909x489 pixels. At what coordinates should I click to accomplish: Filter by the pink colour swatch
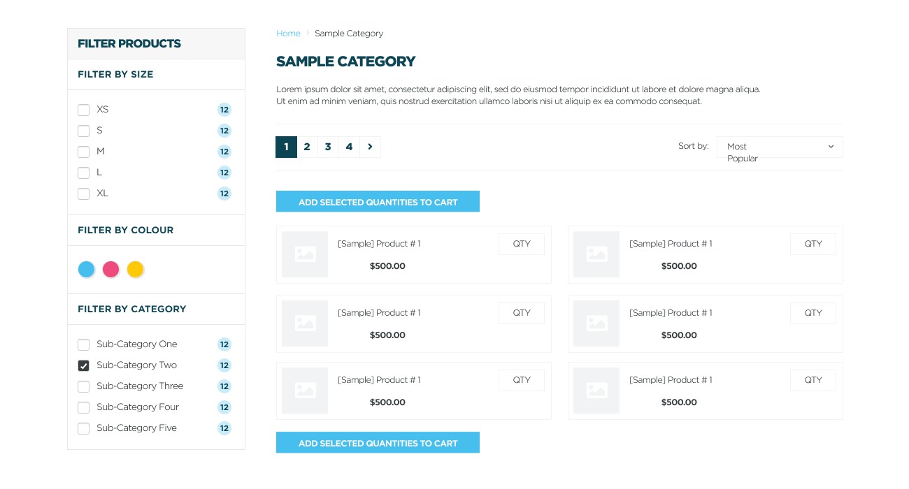tap(111, 269)
